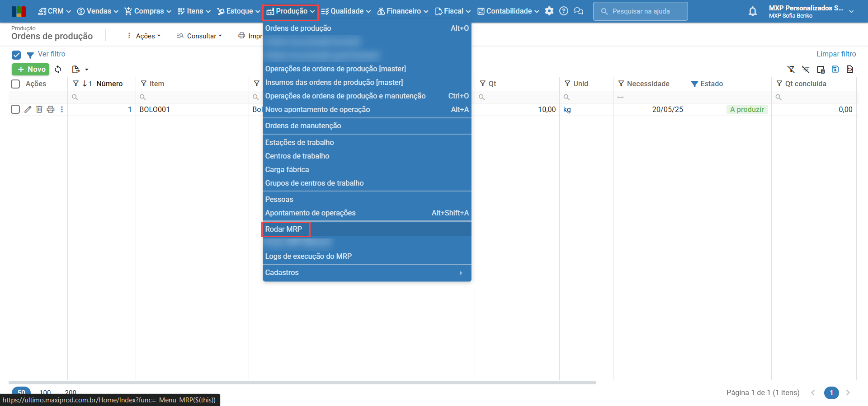Open the Vendas menu
The height and width of the screenshot is (406, 868).
pos(98,11)
